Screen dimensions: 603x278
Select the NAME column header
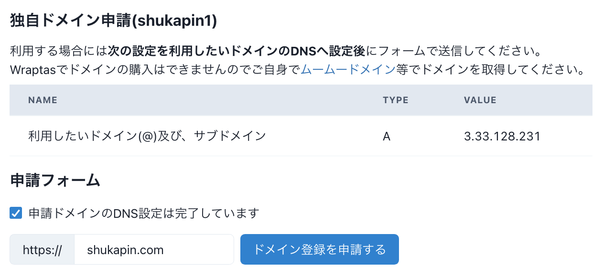tap(43, 100)
